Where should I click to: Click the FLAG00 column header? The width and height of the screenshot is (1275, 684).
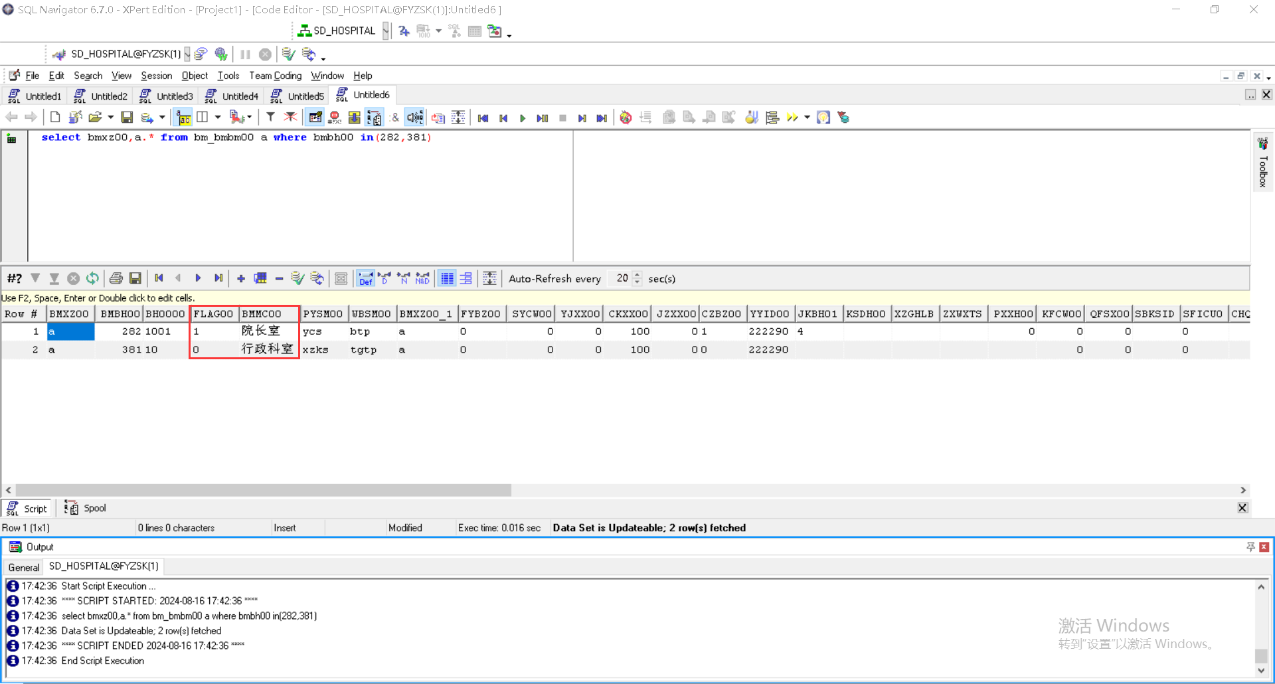214,314
